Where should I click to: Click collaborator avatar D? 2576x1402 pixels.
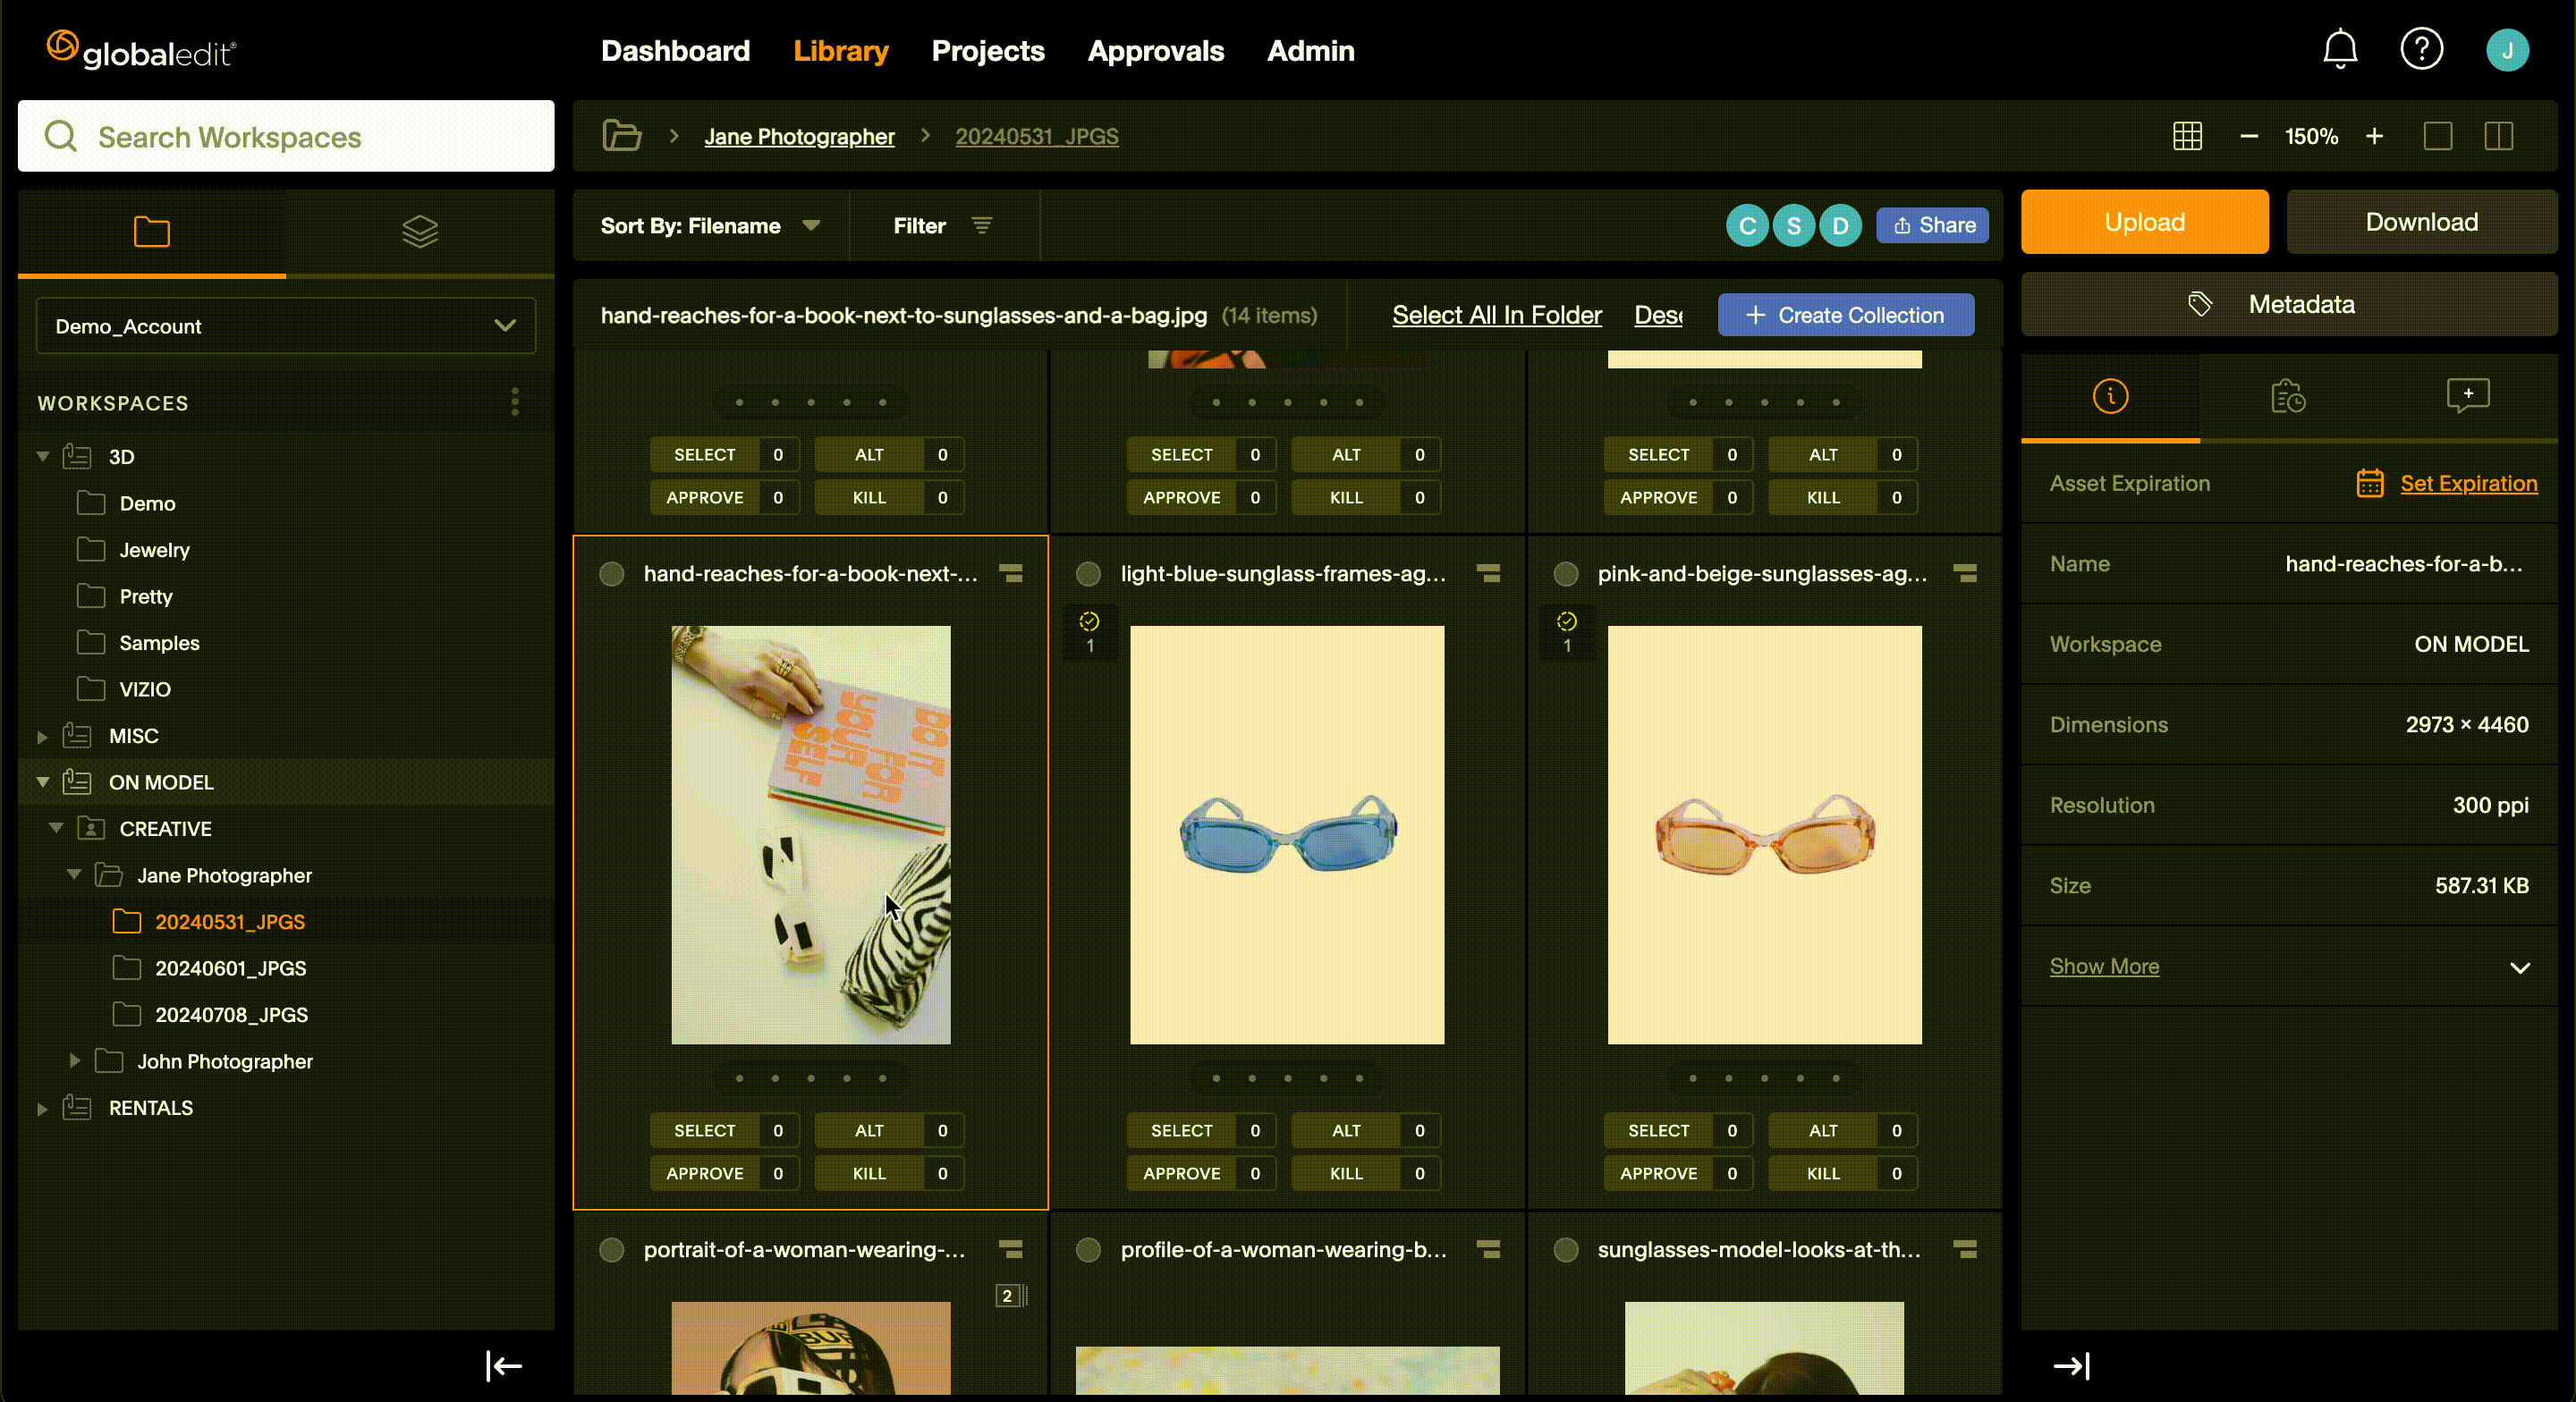pos(1840,226)
